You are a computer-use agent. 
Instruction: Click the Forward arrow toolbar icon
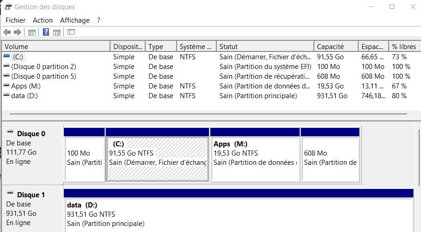tap(18, 32)
